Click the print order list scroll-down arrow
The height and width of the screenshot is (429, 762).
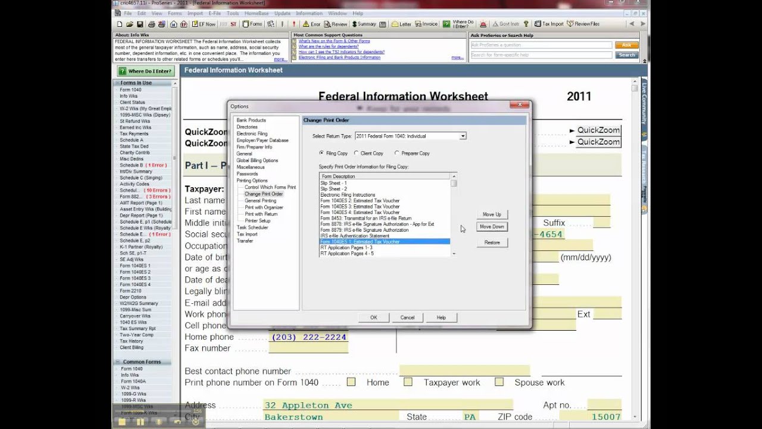454,254
